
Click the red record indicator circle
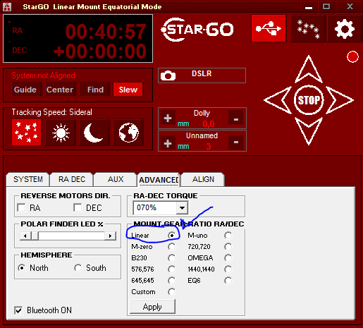tap(352, 57)
